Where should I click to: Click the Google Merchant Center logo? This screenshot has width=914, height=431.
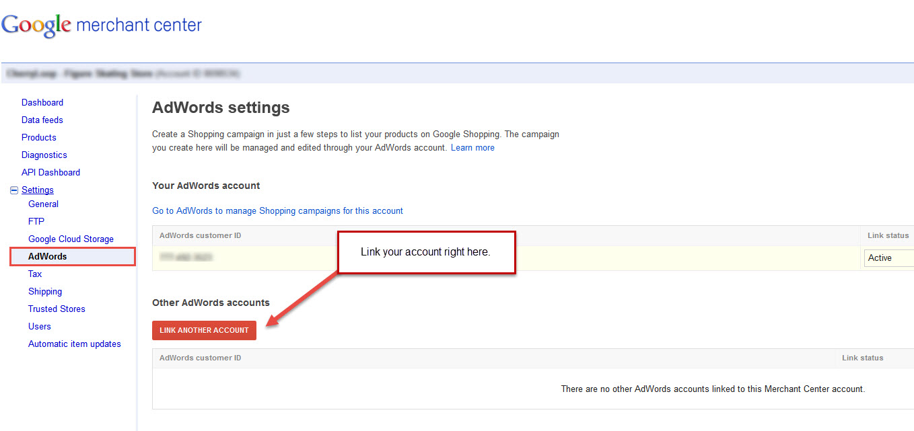[x=102, y=26]
